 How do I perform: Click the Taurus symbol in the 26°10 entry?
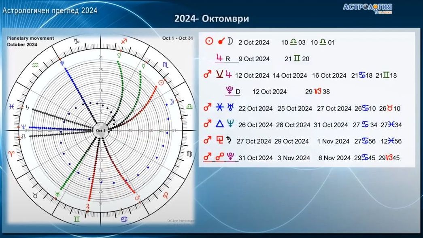(390, 108)
